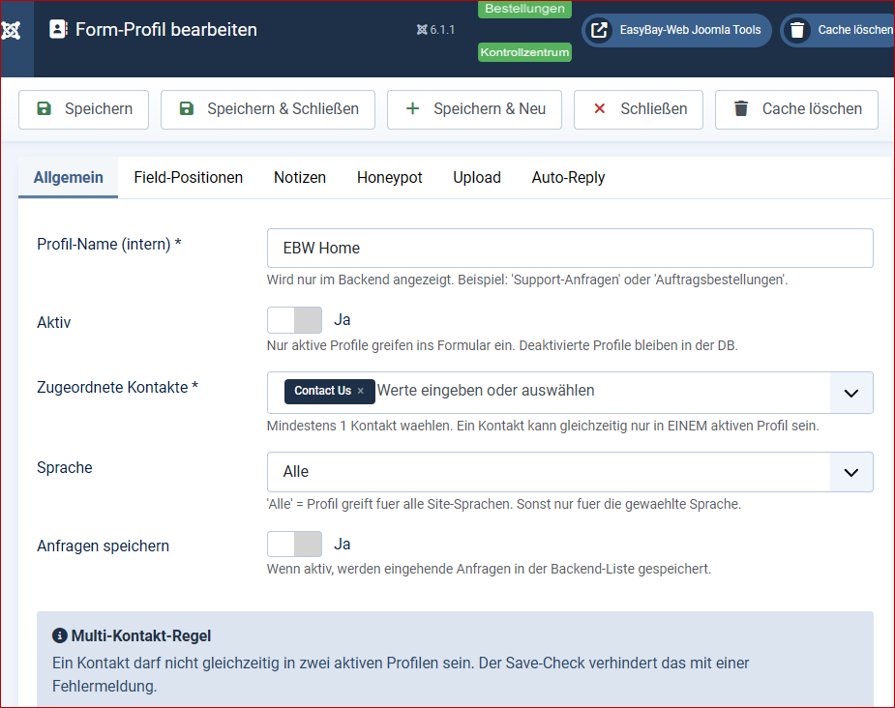
Task: Click the green Speichern disk icon
Action: (44, 108)
